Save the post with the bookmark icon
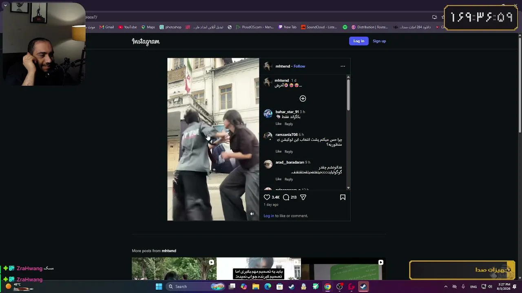The height and width of the screenshot is (293, 522). point(343,197)
